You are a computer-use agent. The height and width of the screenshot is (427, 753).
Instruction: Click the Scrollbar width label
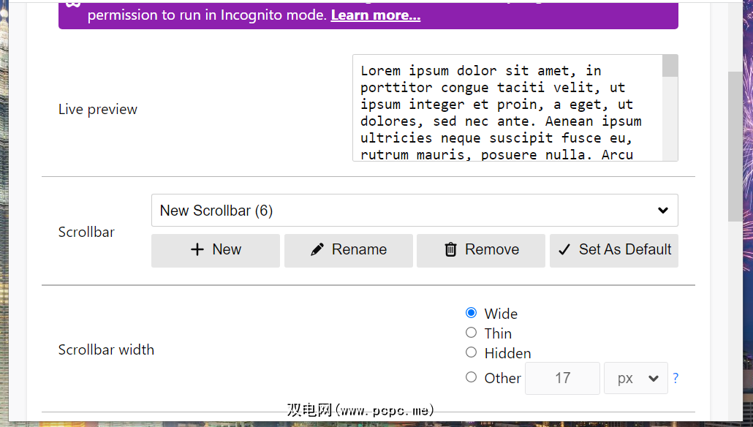pyautogui.click(x=106, y=349)
